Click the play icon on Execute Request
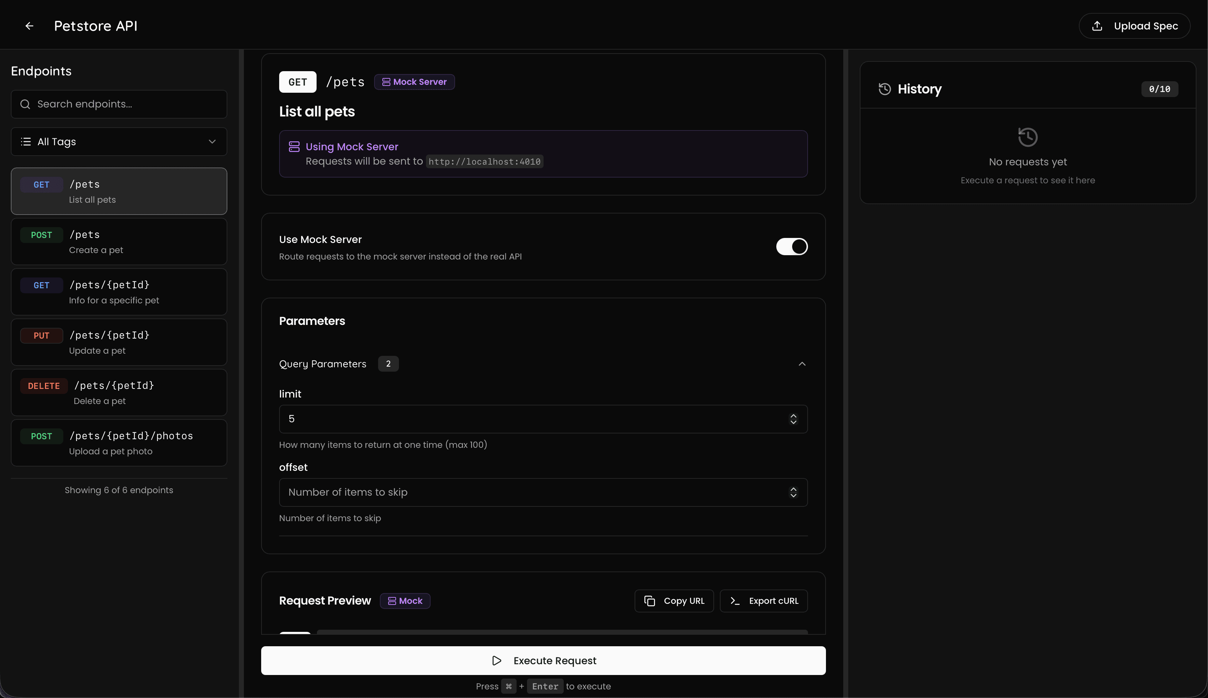1208x698 pixels. 497,661
